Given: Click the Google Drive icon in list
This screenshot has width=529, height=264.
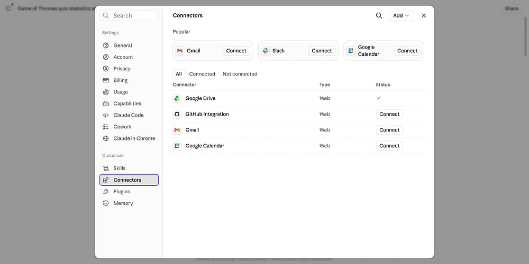Looking at the screenshot, I should coord(177,98).
